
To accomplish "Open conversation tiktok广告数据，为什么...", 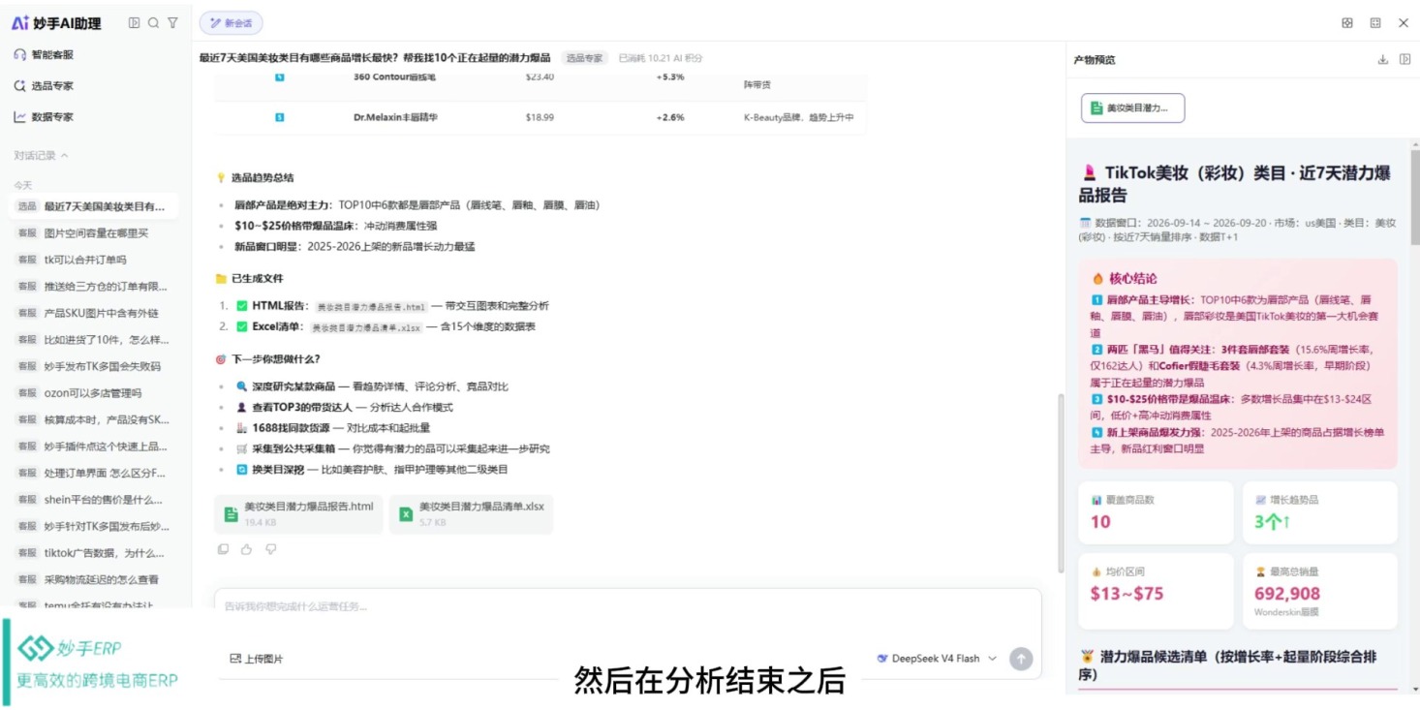I will click(94, 553).
